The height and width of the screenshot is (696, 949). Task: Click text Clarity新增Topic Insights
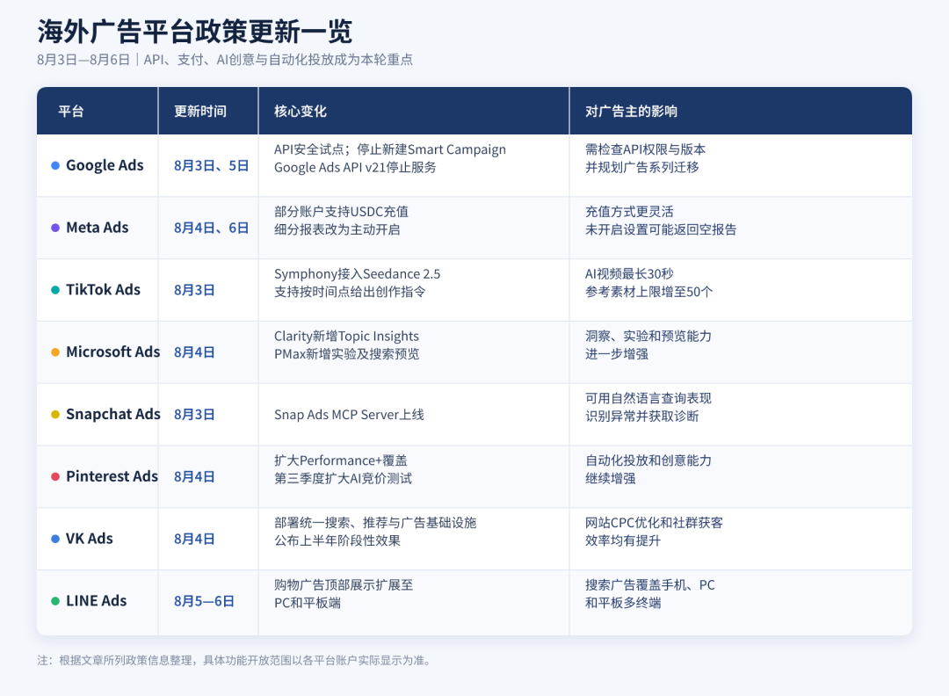pyautogui.click(x=346, y=337)
